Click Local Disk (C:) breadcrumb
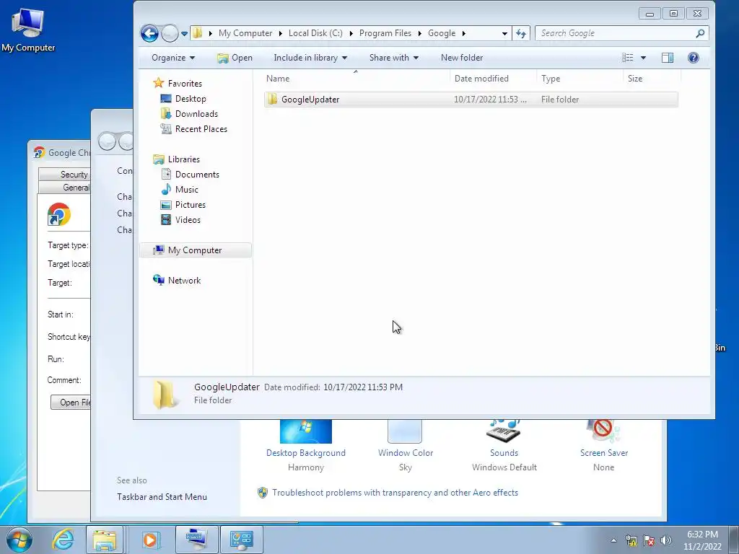Viewport: 739px width, 554px height. point(315,33)
